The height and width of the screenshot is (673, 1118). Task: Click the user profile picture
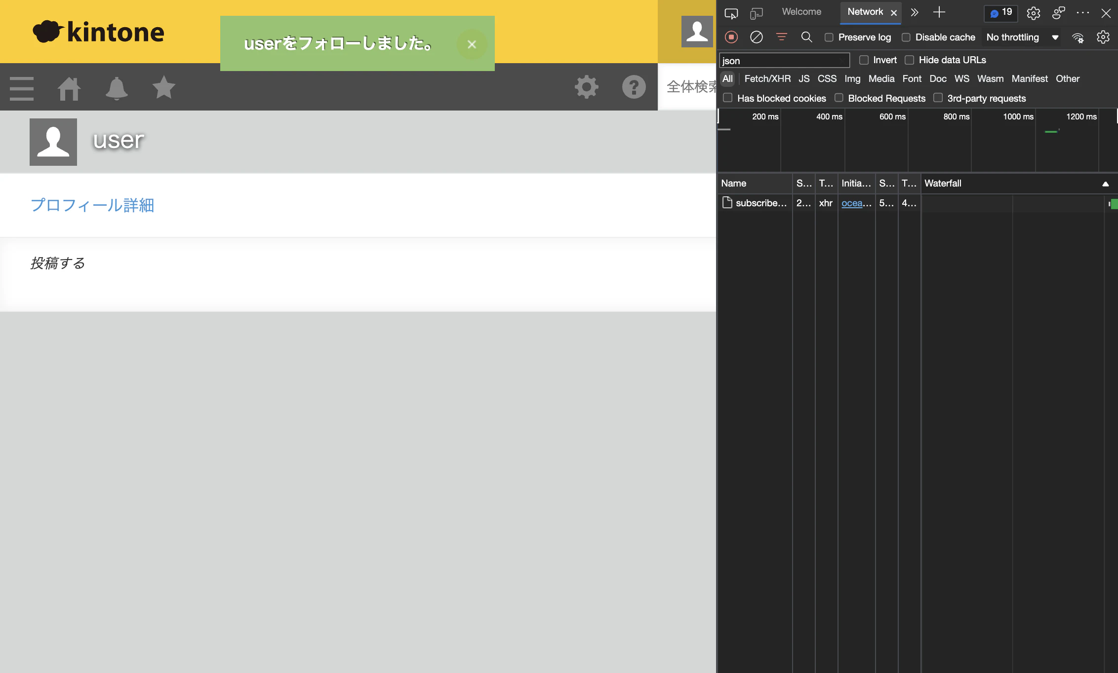[53, 142]
